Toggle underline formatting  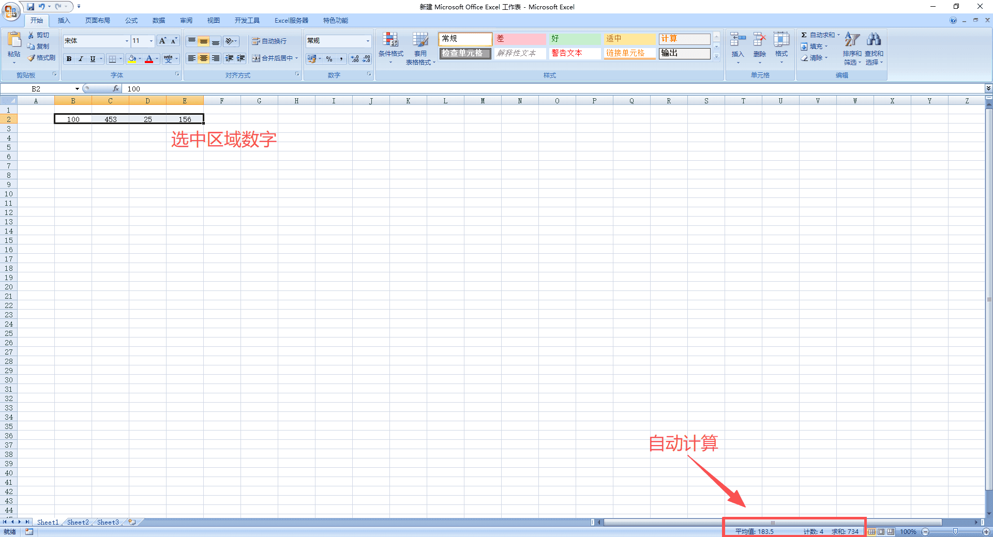coord(93,59)
